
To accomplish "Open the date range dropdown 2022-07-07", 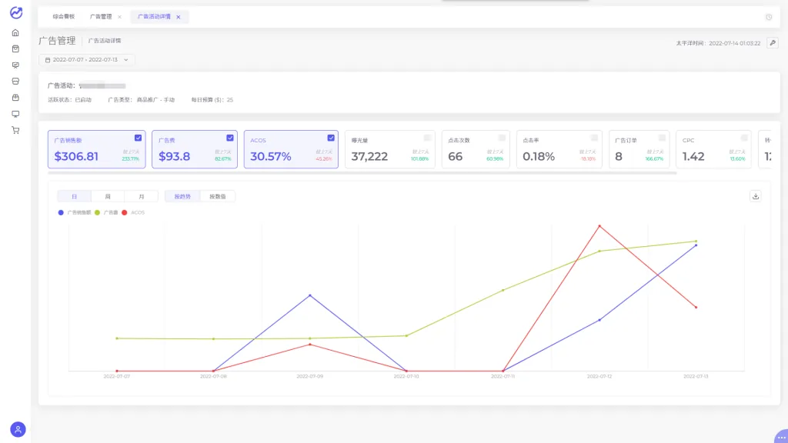I will tap(86, 60).
